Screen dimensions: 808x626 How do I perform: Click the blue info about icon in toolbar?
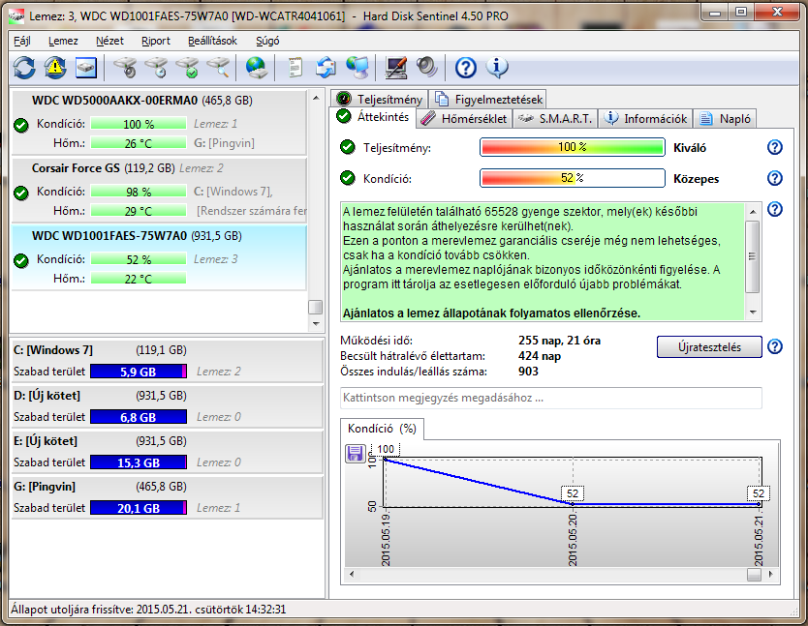coord(497,68)
